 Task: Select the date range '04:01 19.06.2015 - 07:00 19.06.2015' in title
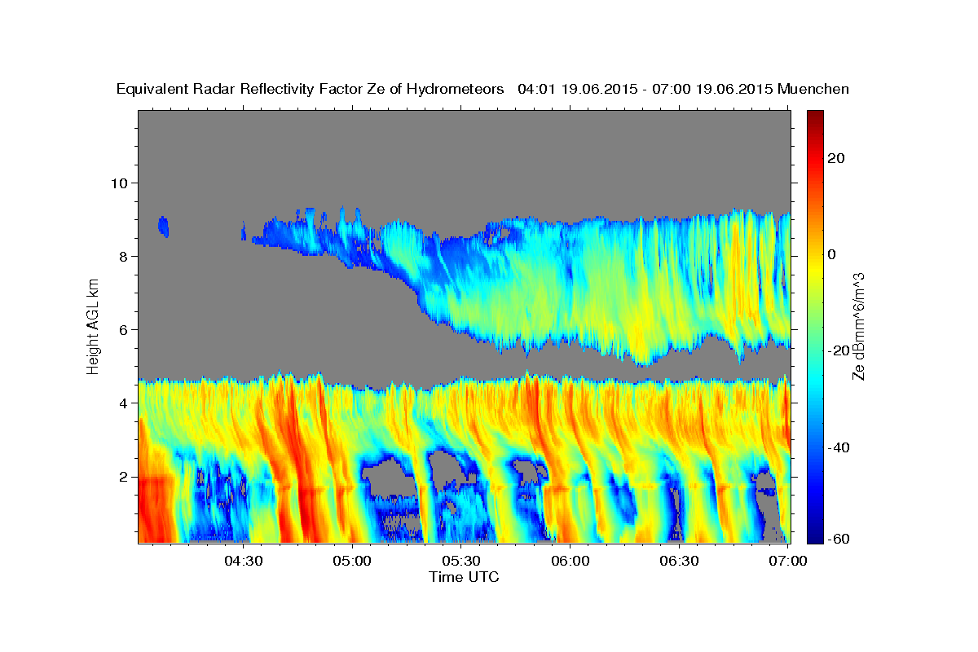click(x=645, y=90)
